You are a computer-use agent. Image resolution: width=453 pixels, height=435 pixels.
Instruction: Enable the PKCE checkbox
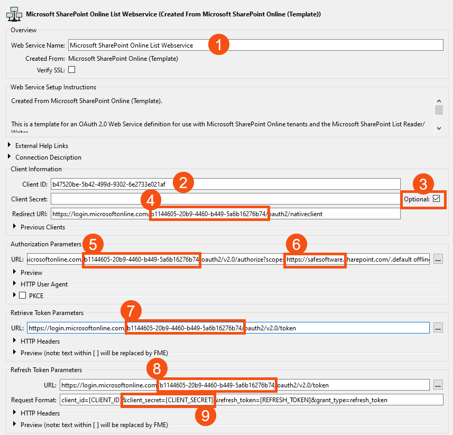[x=23, y=295]
